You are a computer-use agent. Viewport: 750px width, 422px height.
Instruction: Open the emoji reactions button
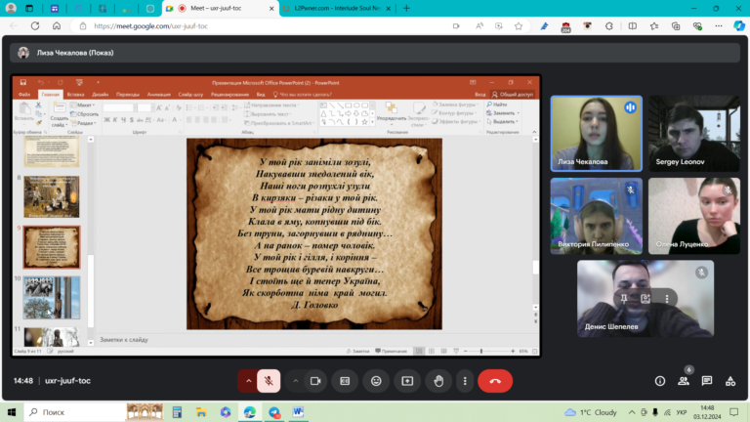click(x=376, y=381)
